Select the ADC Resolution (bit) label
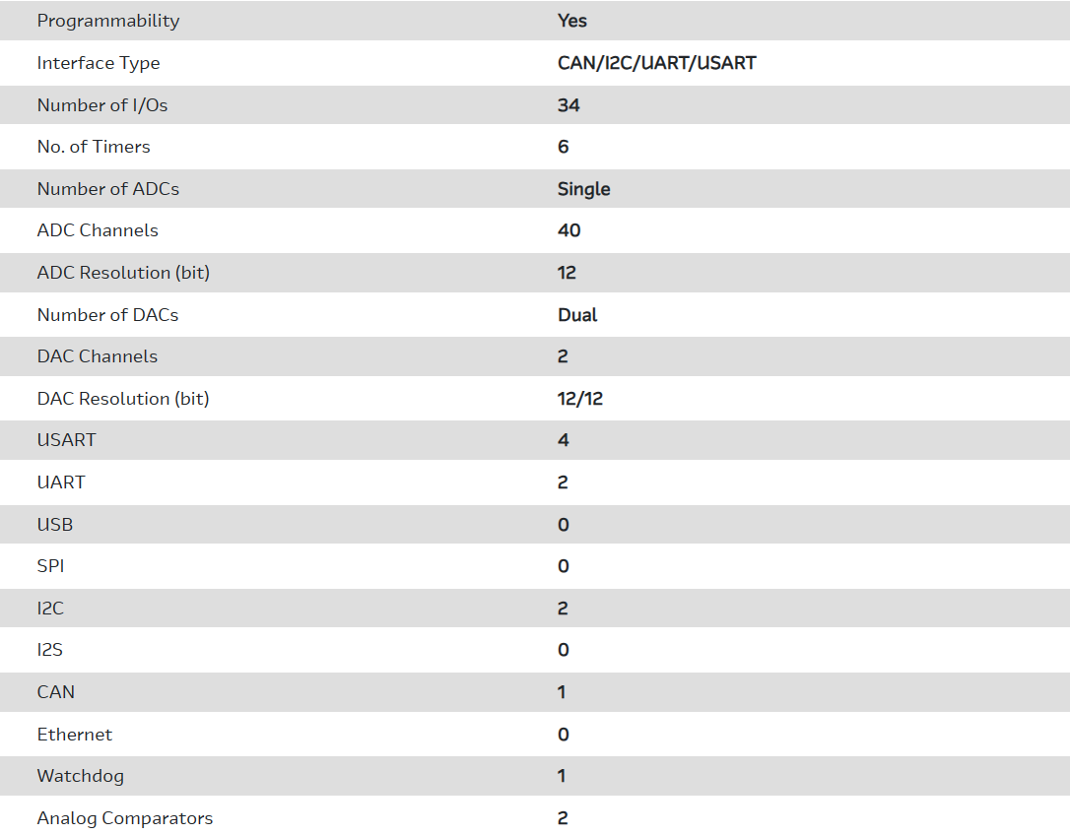The width and height of the screenshot is (1070, 835). [123, 273]
